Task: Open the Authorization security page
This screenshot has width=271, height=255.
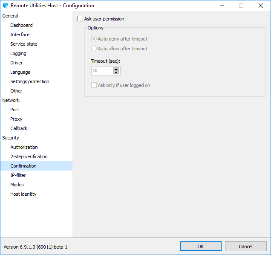Action: (x=24, y=147)
